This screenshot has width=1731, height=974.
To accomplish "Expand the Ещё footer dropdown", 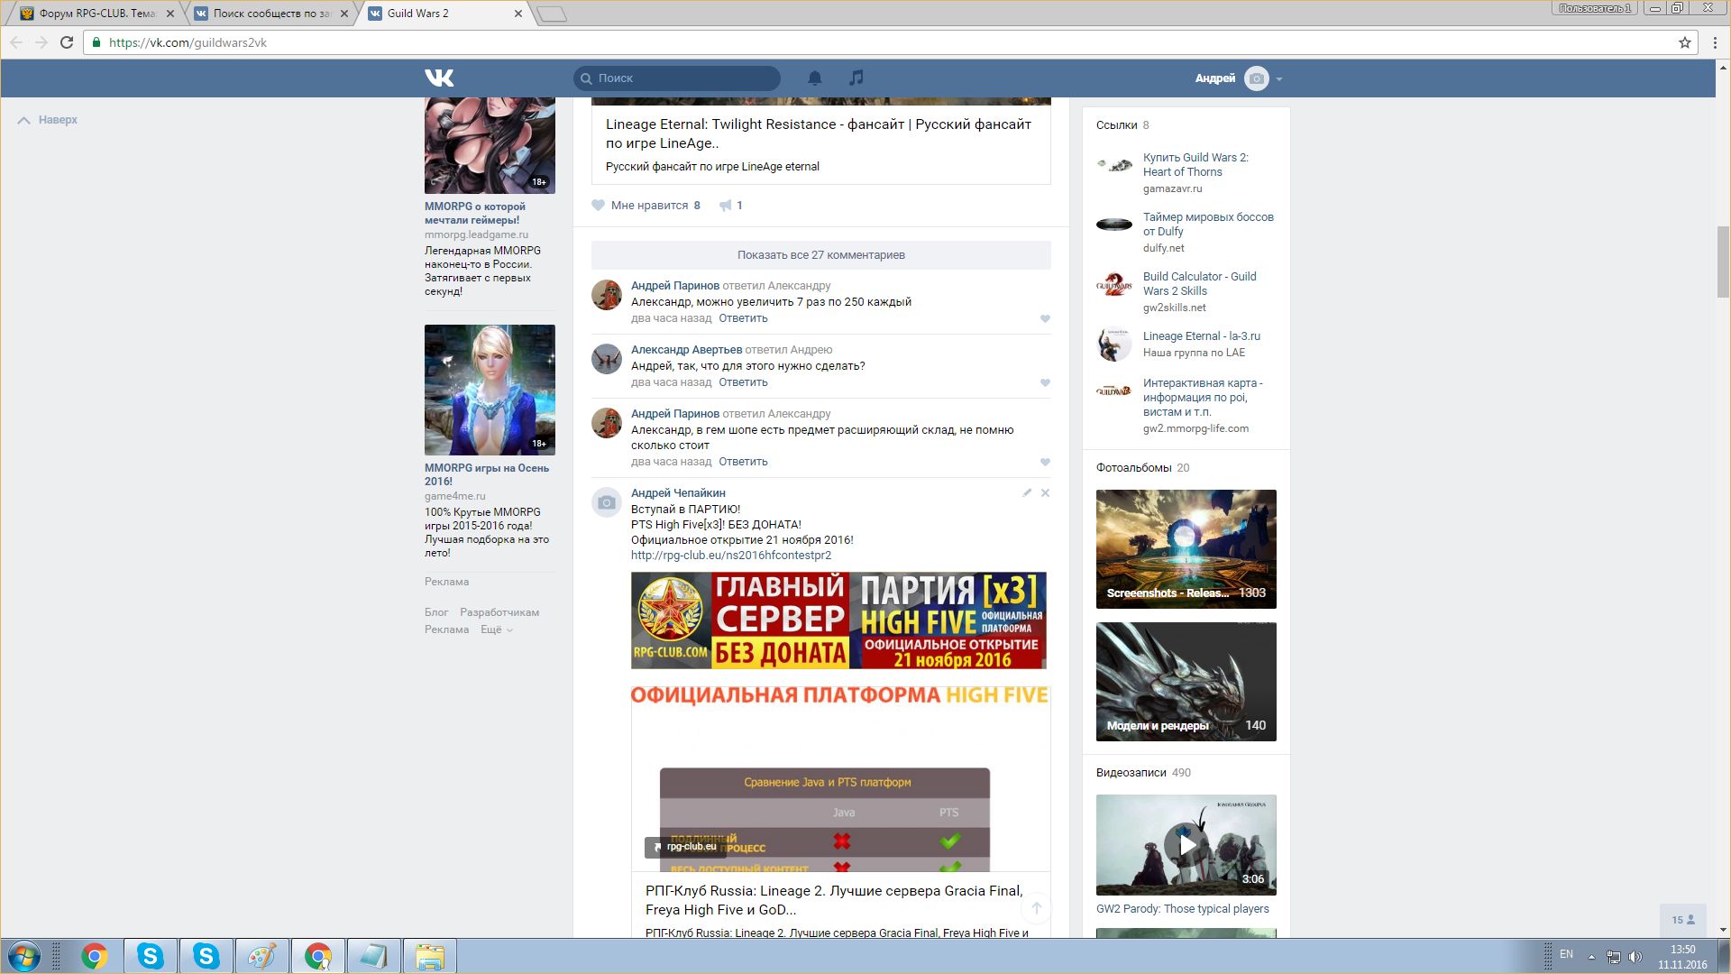I will (x=496, y=629).
